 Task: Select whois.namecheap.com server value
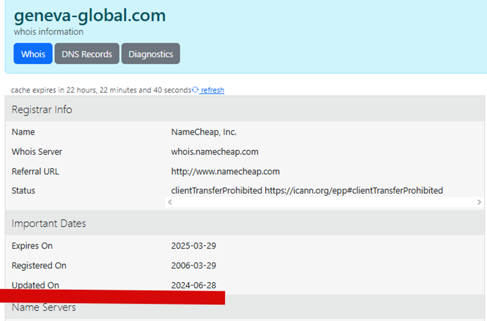pos(214,152)
